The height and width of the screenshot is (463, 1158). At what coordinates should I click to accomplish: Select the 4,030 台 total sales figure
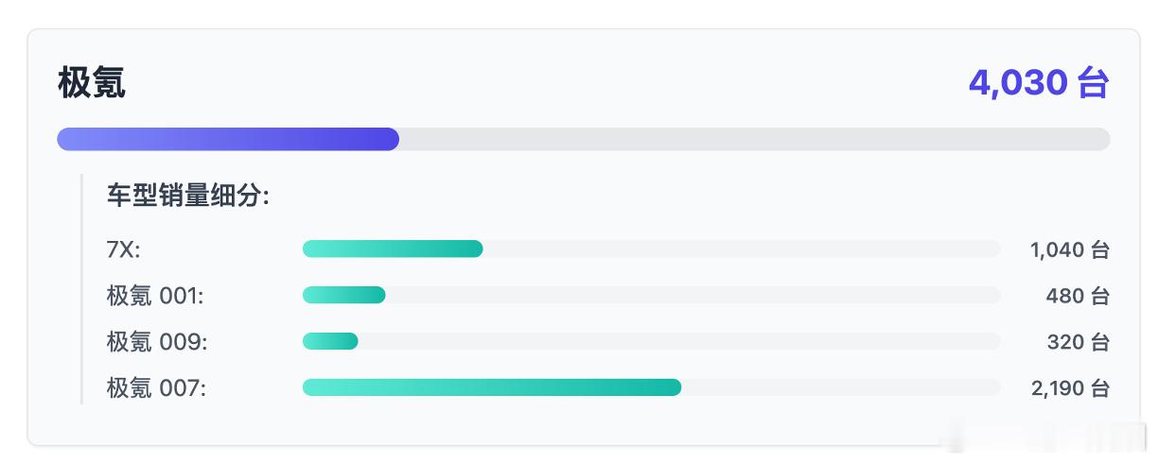[1038, 83]
